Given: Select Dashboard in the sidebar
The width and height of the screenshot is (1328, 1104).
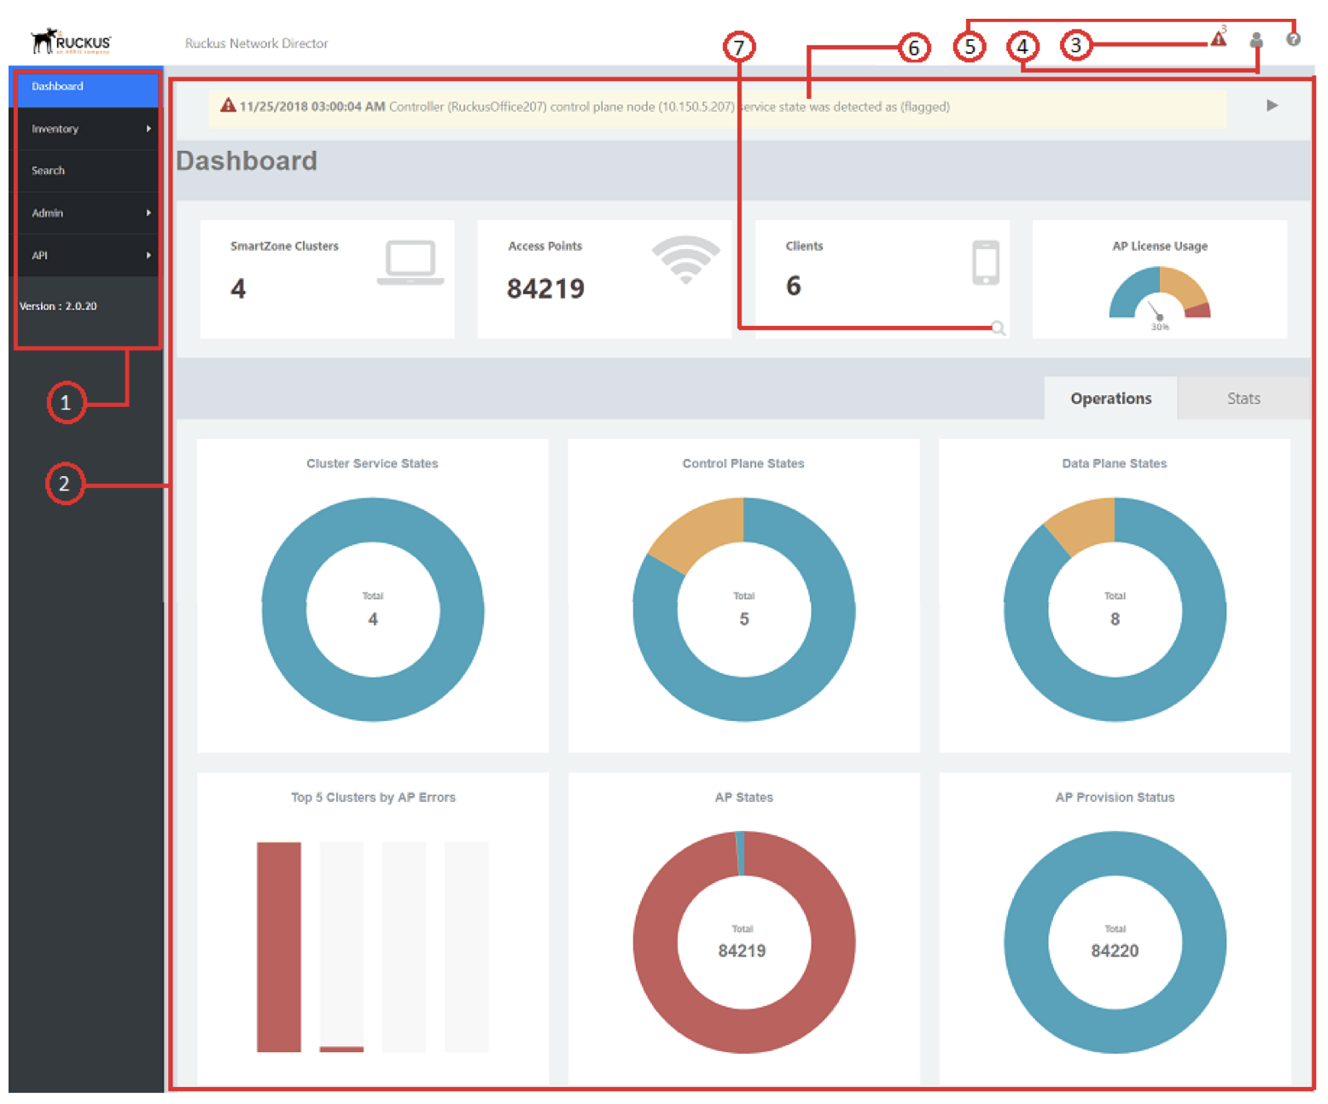Looking at the screenshot, I should (57, 86).
